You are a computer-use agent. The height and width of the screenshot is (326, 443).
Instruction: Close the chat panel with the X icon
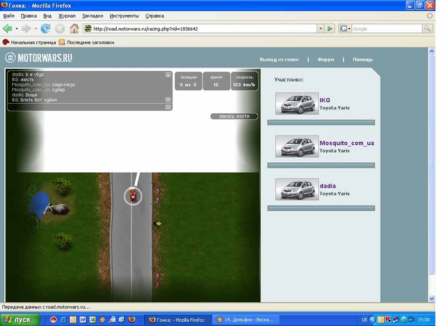click(x=168, y=107)
